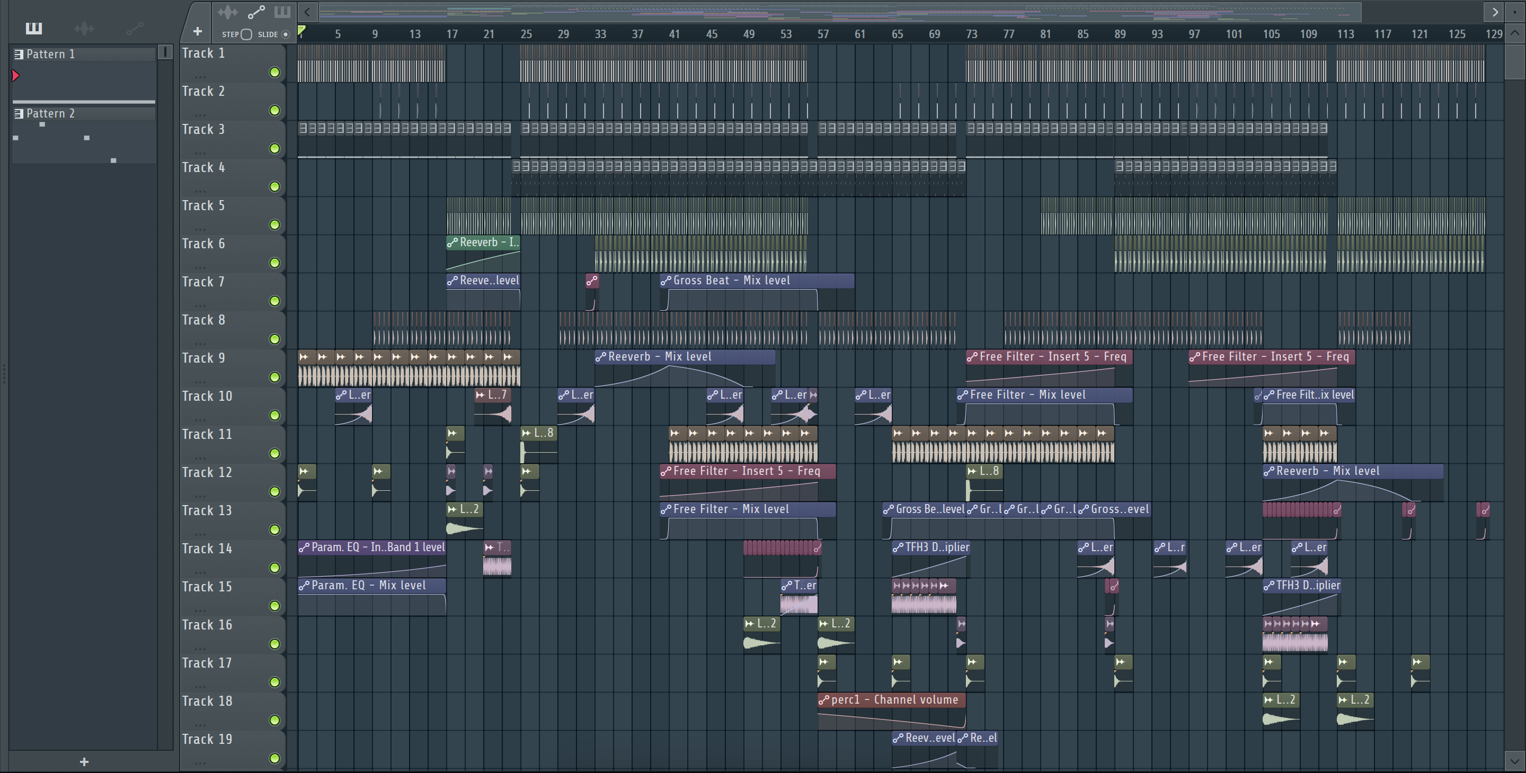Viewport: 1526px width, 773px height.
Task: Open the Free Filter - Mix level clip menu on Track 13
Action: [x=666, y=509]
